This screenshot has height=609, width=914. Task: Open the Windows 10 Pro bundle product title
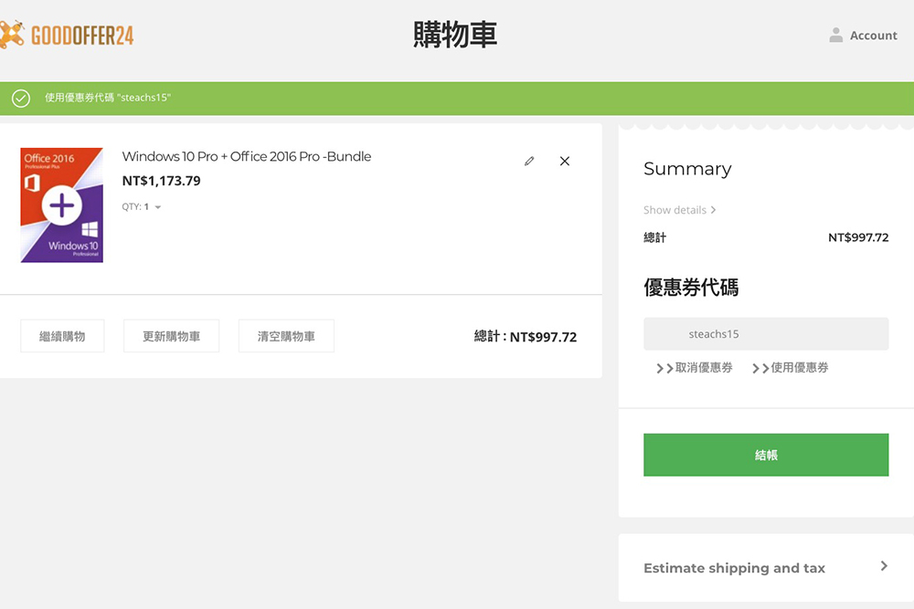[x=246, y=156]
